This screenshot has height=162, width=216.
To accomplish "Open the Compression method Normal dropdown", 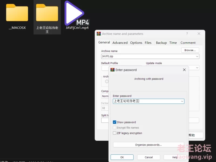I will pyautogui.click(x=105, y=96).
